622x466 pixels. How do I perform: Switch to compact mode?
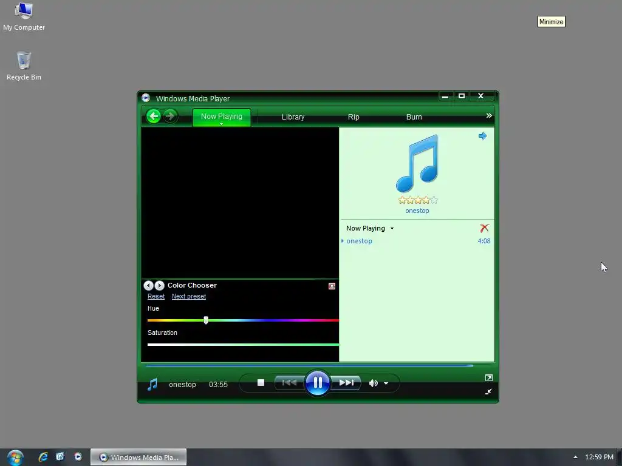tap(489, 391)
